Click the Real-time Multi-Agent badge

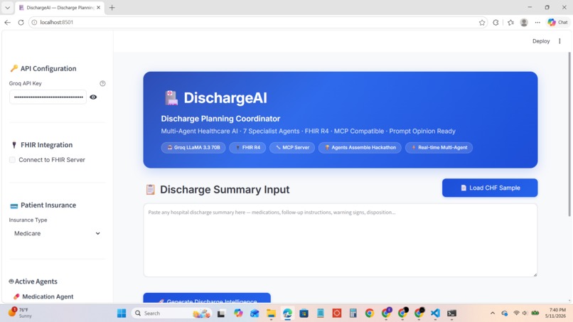(439, 148)
